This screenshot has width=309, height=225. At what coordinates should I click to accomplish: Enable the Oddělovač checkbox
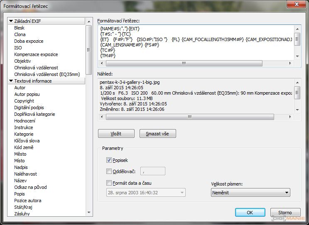[x=109, y=171]
